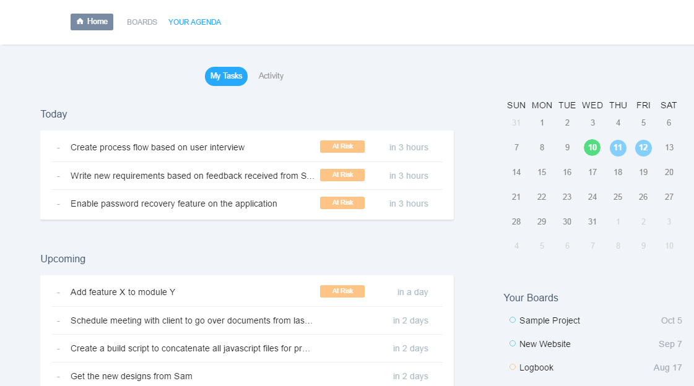
Task: Open task Add feature X to module Y
Action: click(x=123, y=292)
